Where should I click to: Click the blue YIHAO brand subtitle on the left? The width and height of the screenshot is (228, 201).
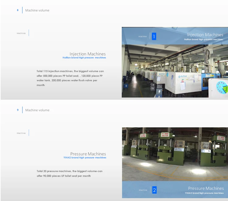[x=85, y=158]
